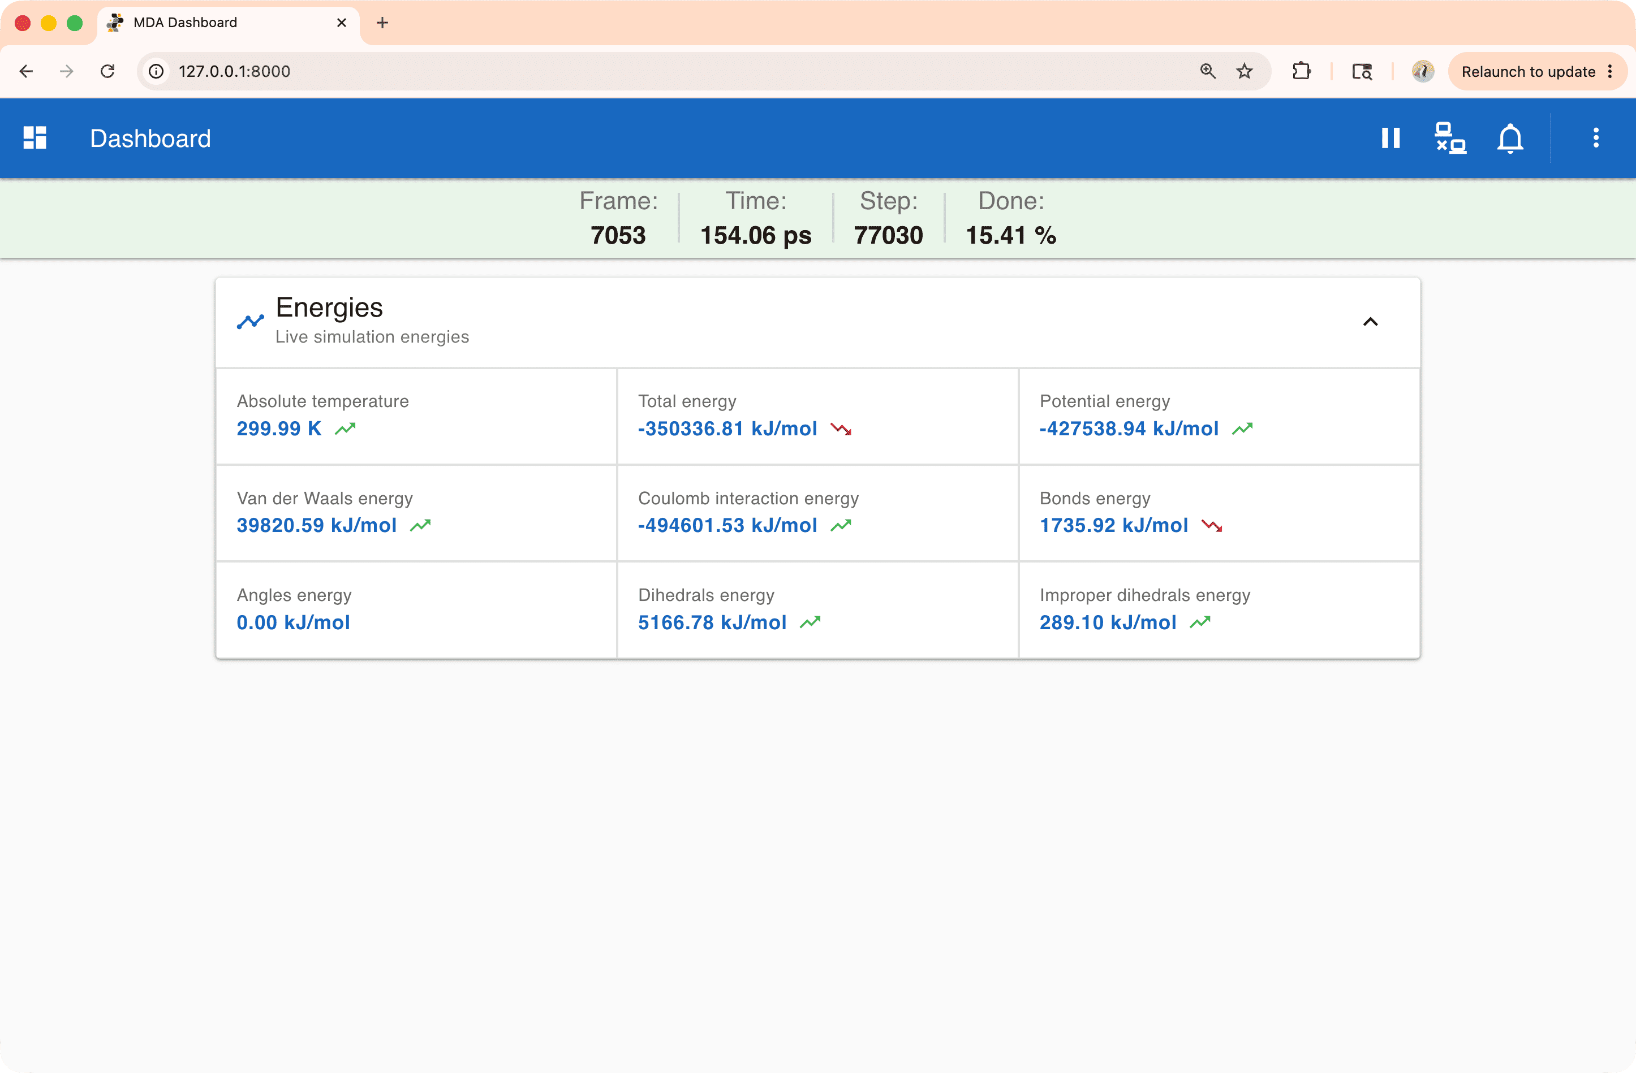
Task: Click the zoom magnifier in address bar
Action: [x=1208, y=71]
